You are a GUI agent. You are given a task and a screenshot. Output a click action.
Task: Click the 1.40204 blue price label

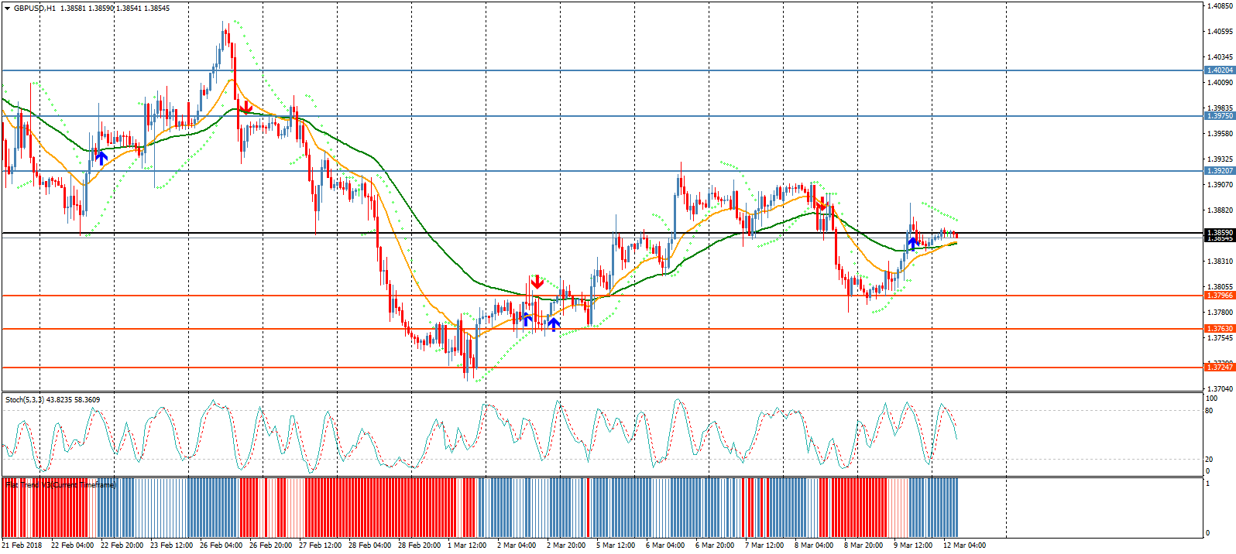1220,70
